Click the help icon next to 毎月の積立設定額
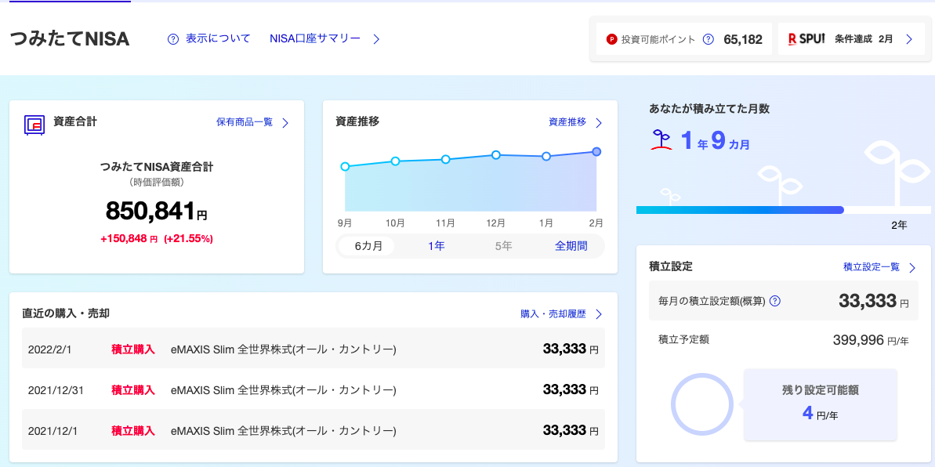Image resolution: width=935 pixels, height=467 pixels. pos(775,301)
